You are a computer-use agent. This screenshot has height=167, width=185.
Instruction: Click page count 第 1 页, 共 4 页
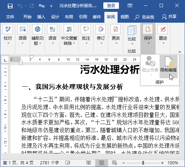click(x=18, y=163)
